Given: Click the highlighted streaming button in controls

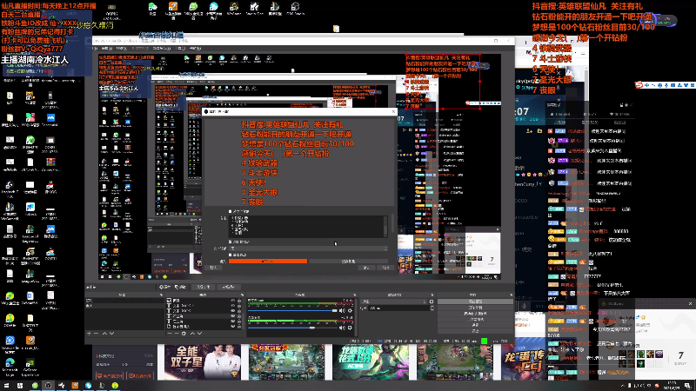Looking at the screenshot, I should point(475,302).
